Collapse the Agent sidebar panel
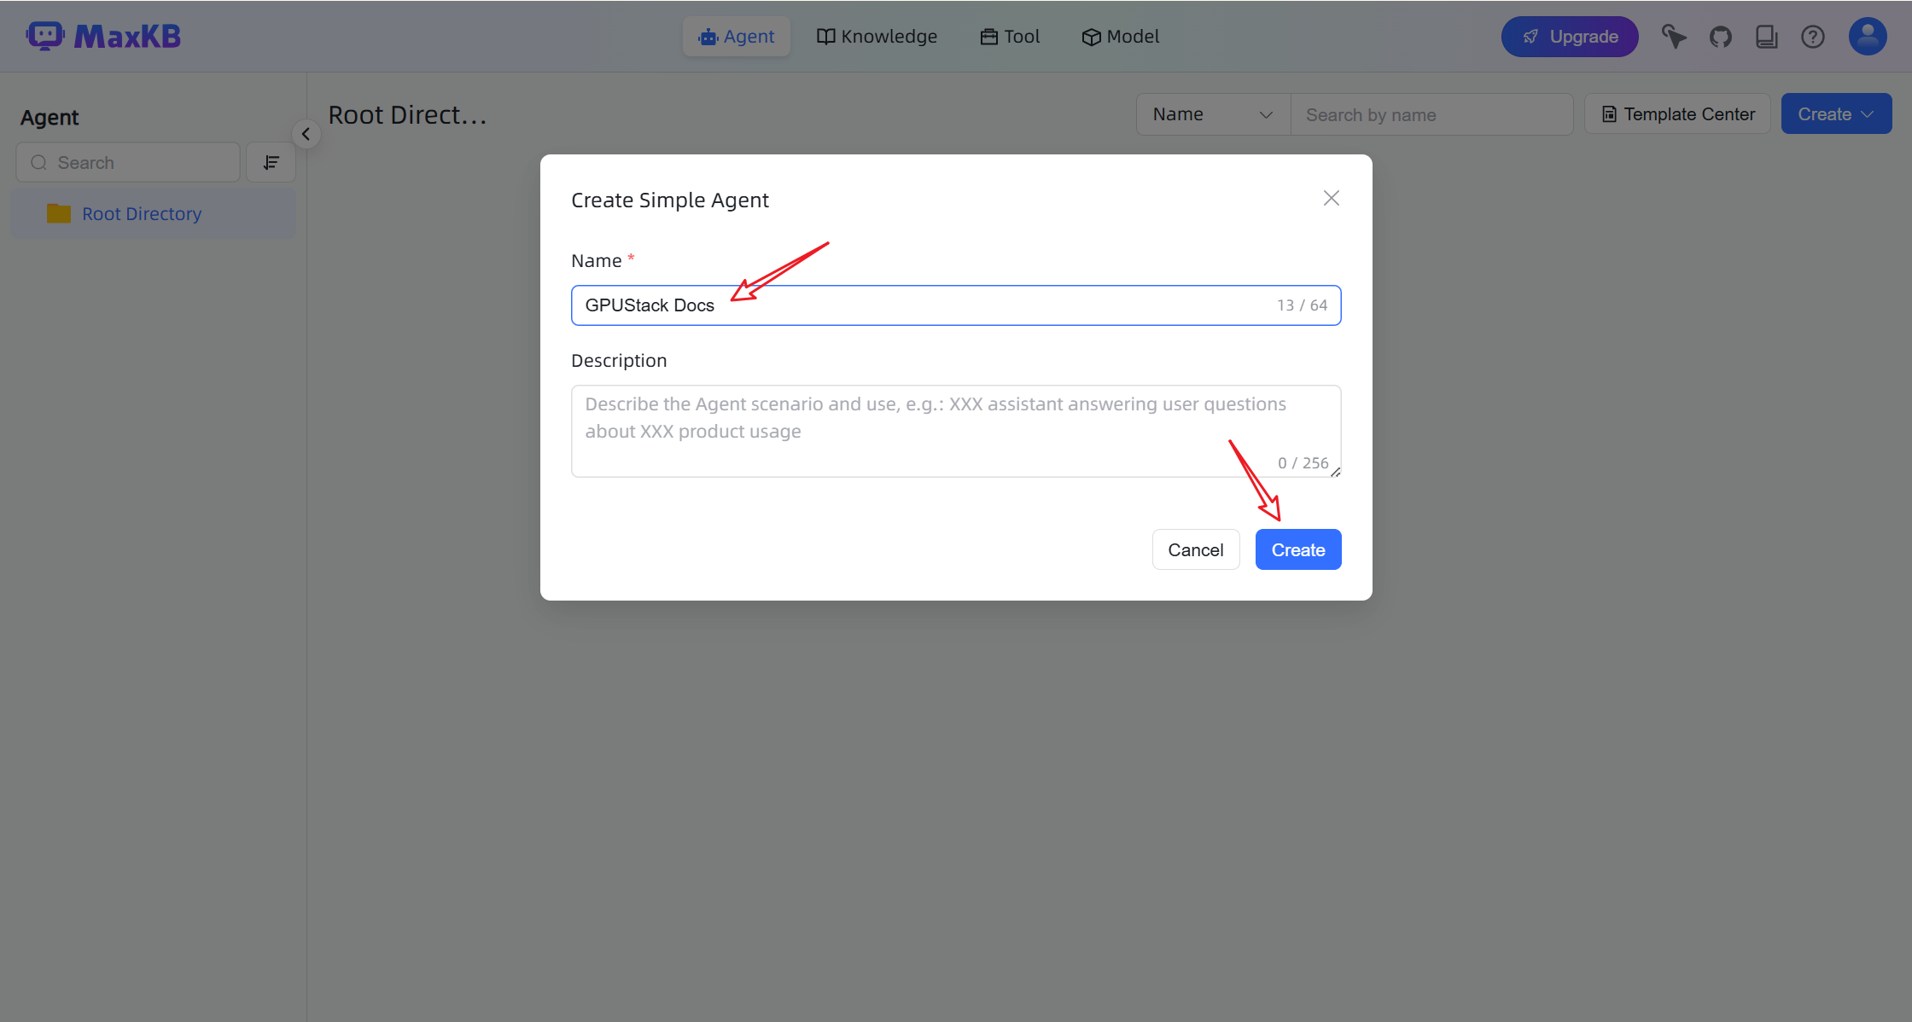 pos(306,134)
